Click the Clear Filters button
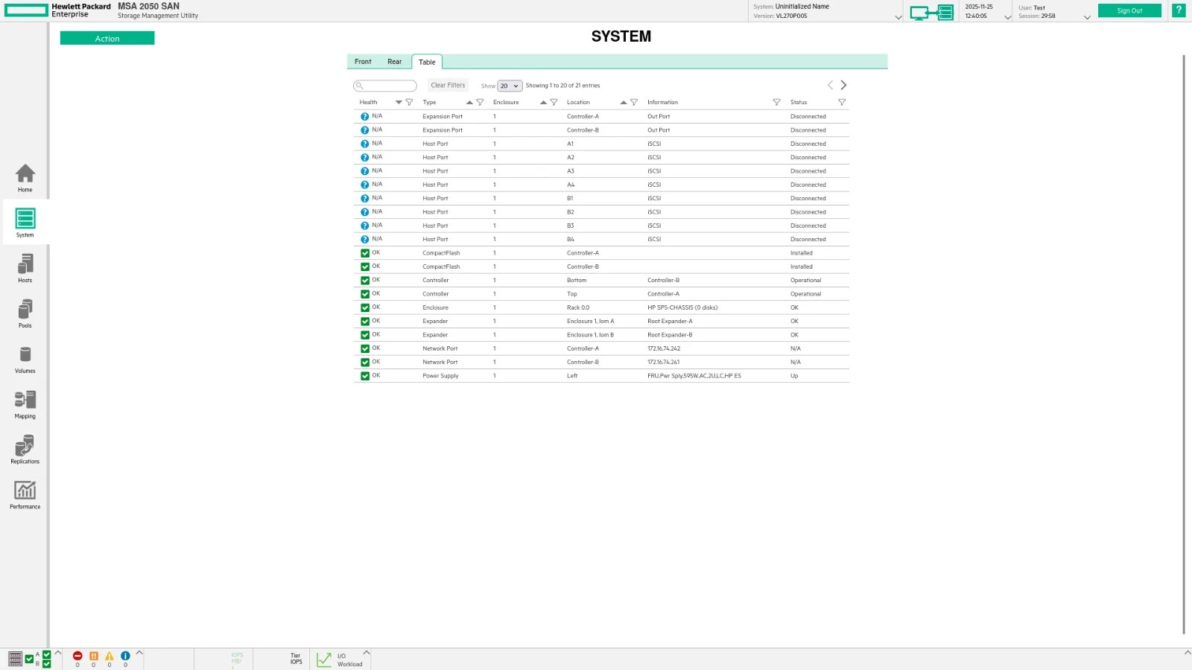This screenshot has width=1192, height=670. click(448, 86)
